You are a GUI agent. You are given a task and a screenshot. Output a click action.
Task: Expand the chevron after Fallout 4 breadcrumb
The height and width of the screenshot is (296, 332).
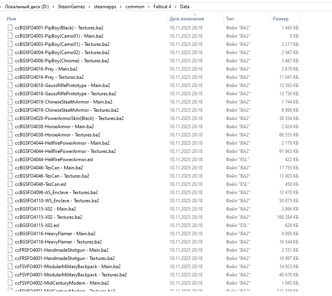tap(175, 7)
